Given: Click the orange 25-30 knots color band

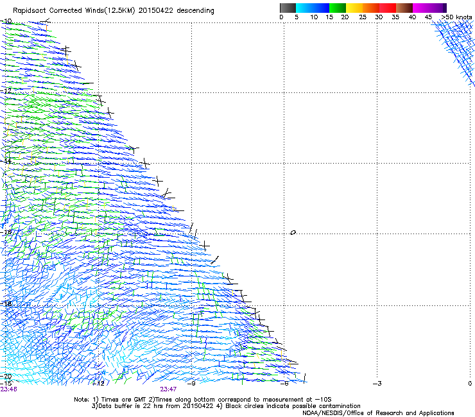Looking at the screenshot, I should pyautogui.click(x=371, y=8).
